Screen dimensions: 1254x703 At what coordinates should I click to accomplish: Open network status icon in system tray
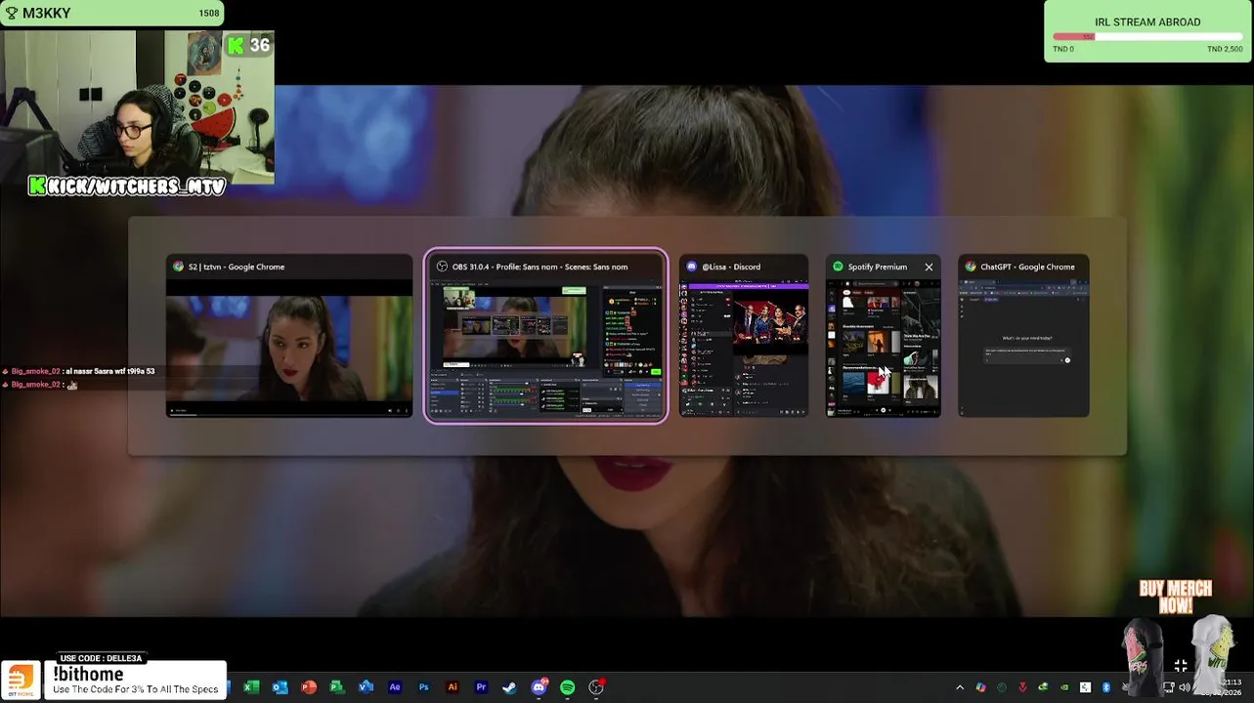(1168, 687)
